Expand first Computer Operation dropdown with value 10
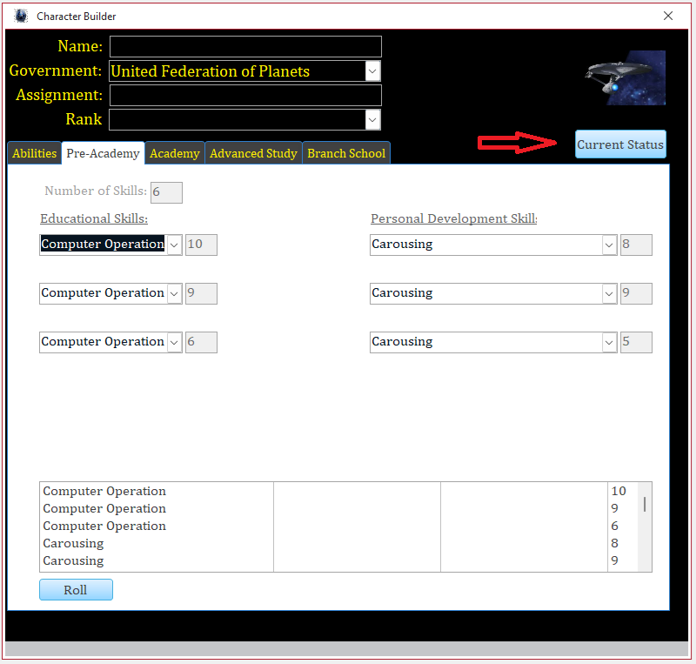The width and height of the screenshot is (696, 664). point(175,245)
